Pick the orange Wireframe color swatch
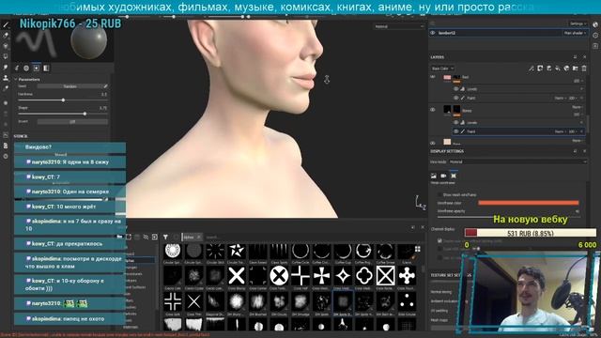 click(529, 203)
